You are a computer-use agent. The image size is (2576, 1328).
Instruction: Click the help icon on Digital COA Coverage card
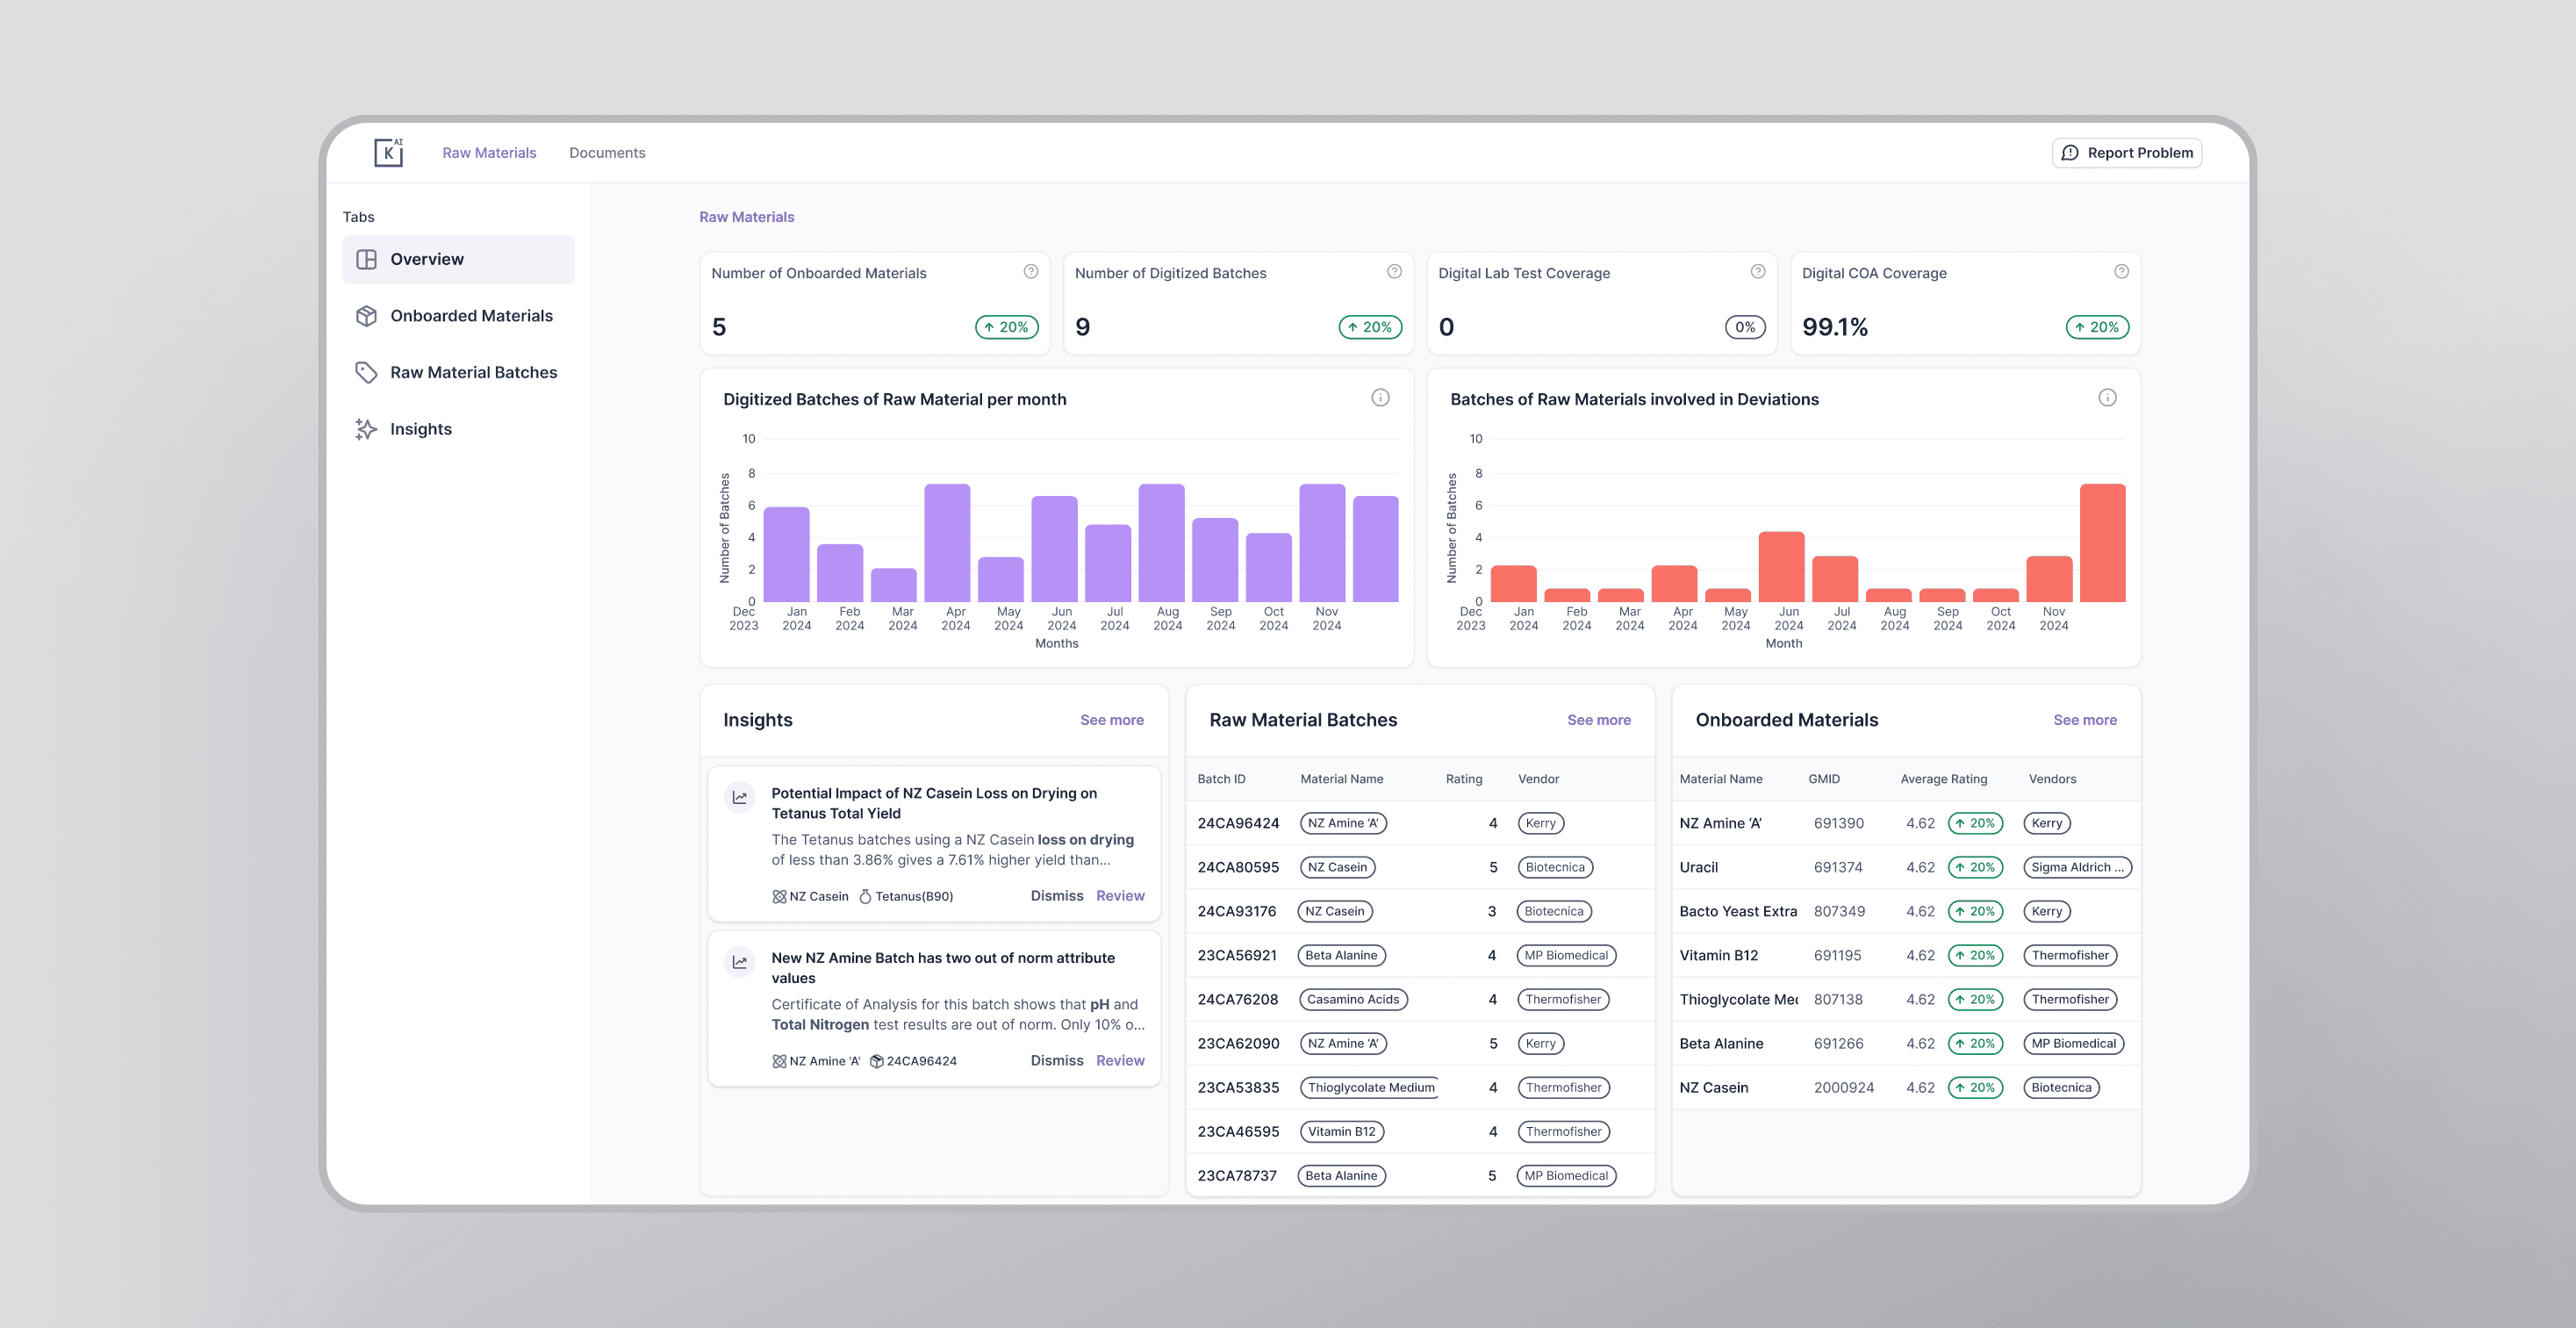pos(2122,271)
